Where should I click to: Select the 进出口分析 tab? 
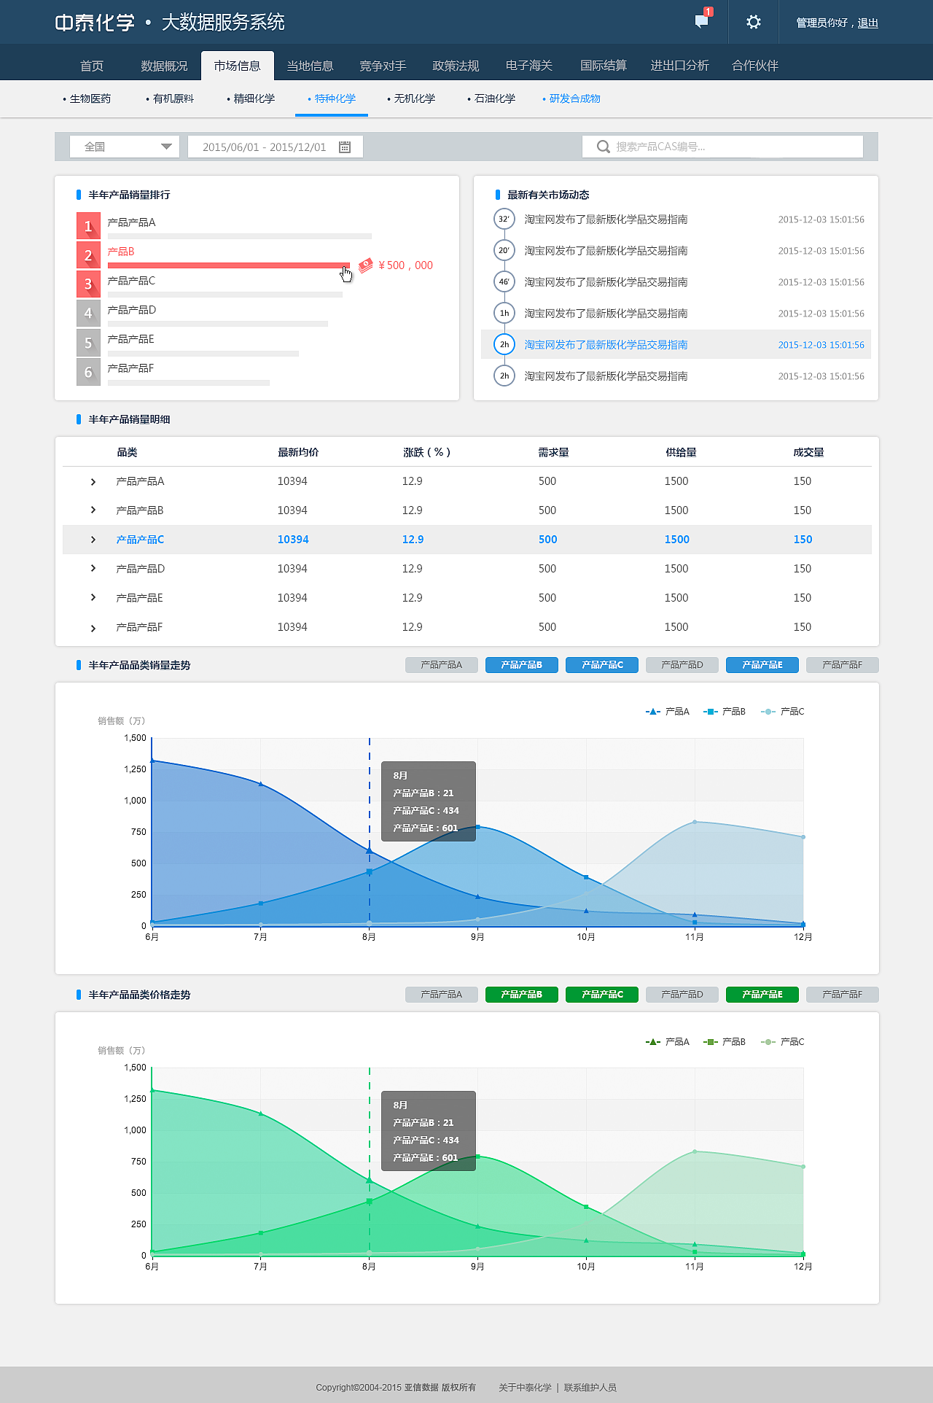point(679,66)
